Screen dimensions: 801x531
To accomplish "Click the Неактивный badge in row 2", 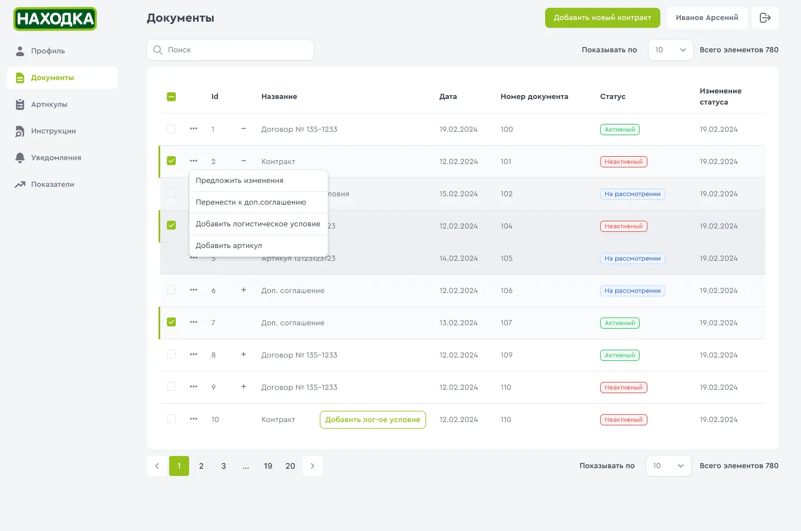I will [x=624, y=162].
